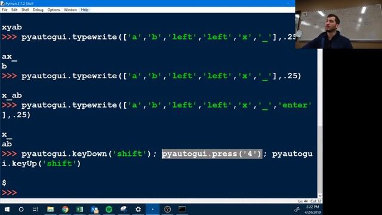382x215 pixels.
Task: Open the Edit menu
Action: point(14,10)
